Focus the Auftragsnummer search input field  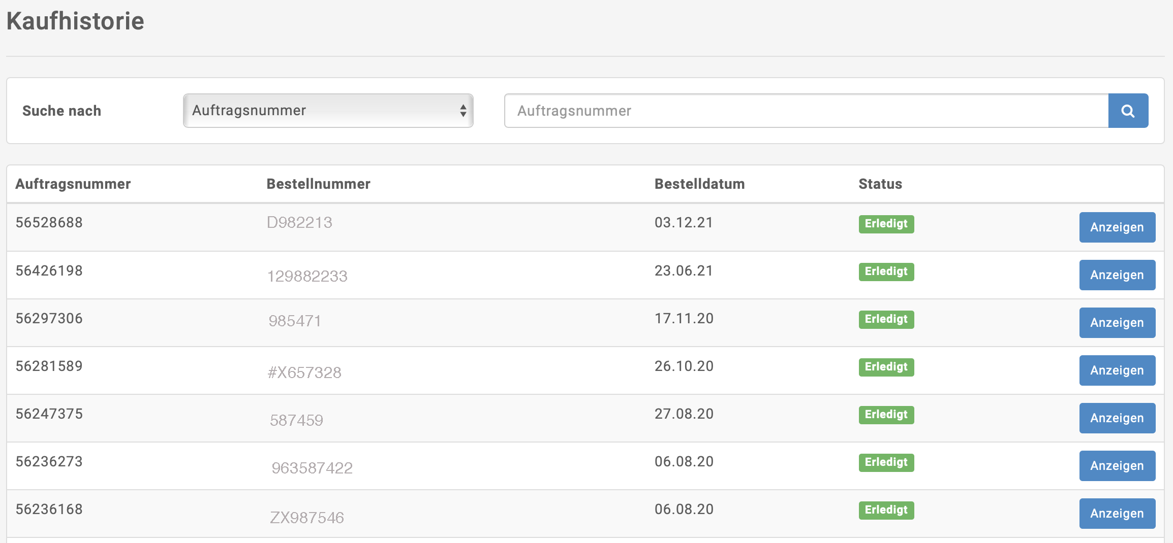point(806,111)
